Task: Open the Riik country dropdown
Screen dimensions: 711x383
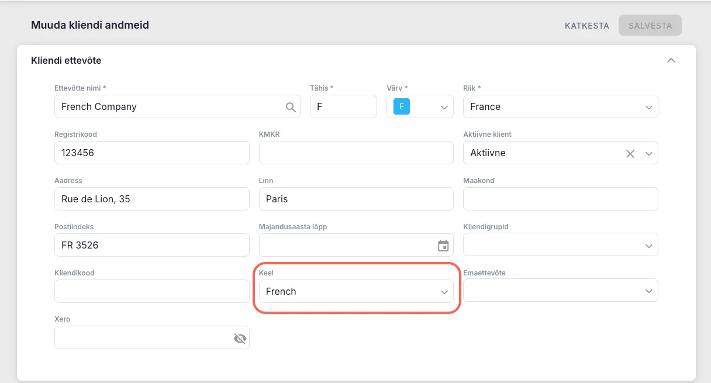Action: (x=648, y=108)
